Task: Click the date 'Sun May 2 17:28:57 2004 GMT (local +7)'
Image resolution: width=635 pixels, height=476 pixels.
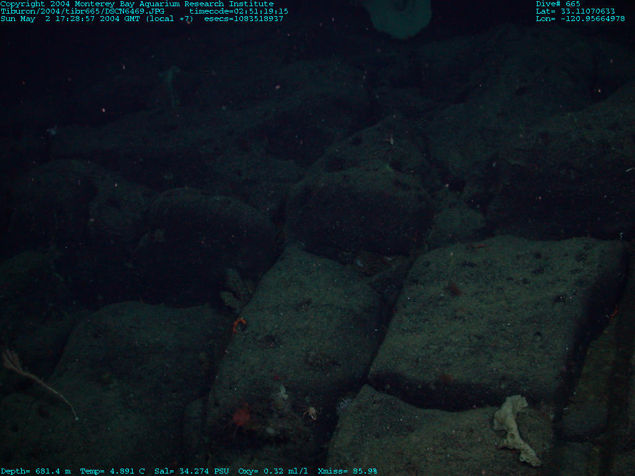Action: [x=97, y=19]
